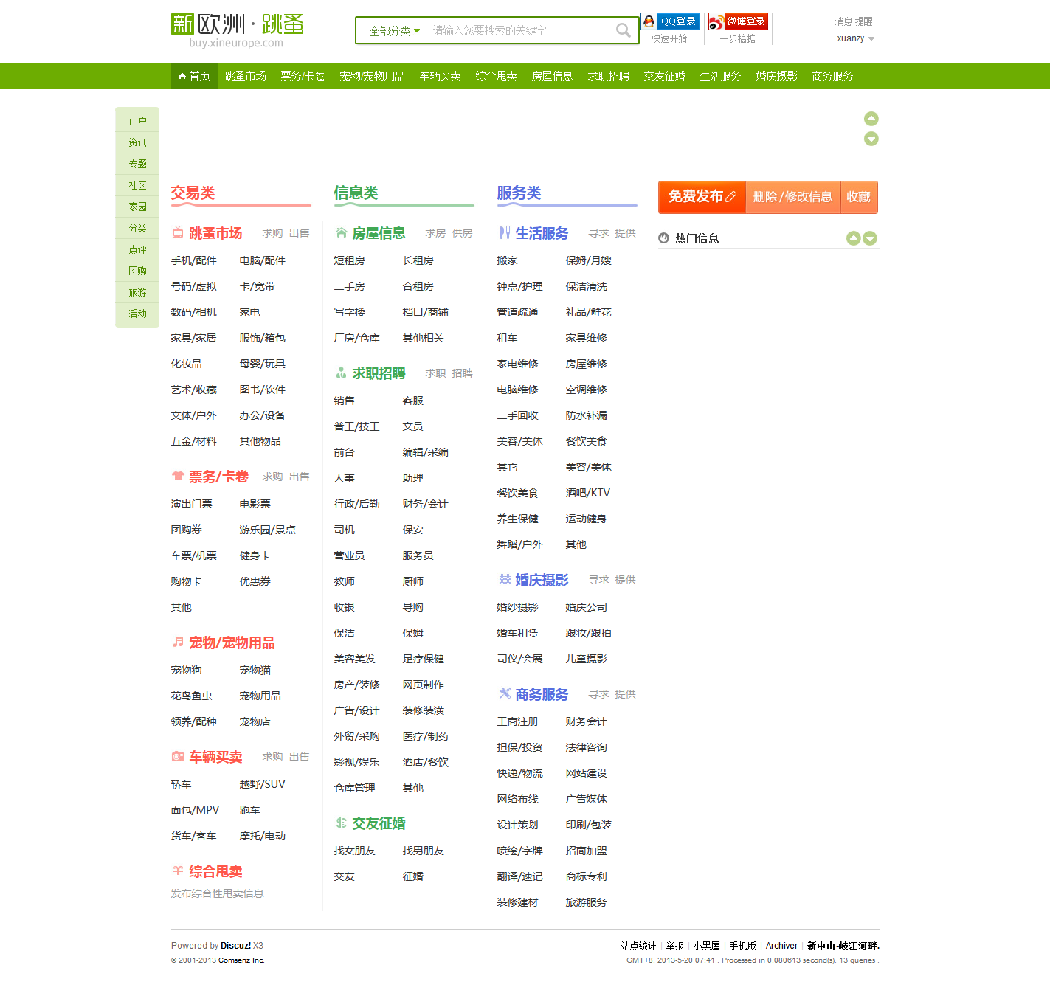Expand the xuanzy user menu arrow

[x=873, y=39]
